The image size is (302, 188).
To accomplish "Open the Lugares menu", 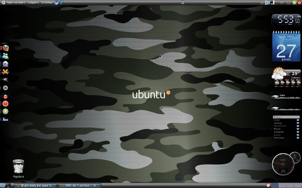I will point(33,2).
